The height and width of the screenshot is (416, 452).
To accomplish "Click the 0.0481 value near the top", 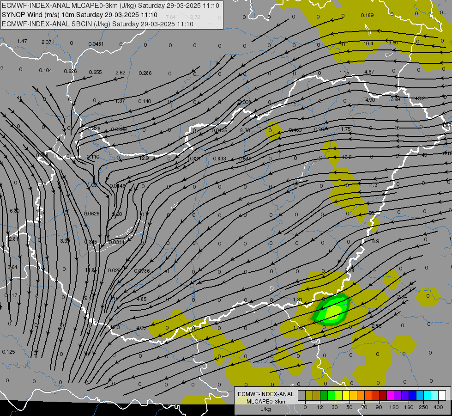I will [x=96, y=44].
